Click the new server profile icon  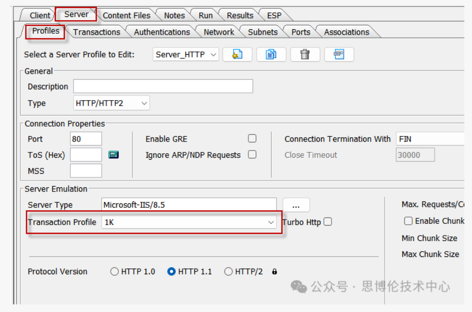point(237,54)
